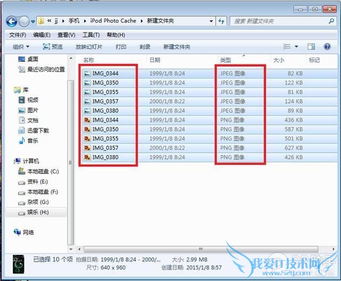Click the horizontal scrollbar right arrow

pos(334,249)
